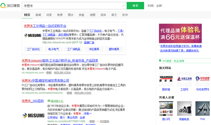The height and width of the screenshot is (125, 211).
Task: Expand 详情 in the 360百科 result
Action: (x=88, y=114)
